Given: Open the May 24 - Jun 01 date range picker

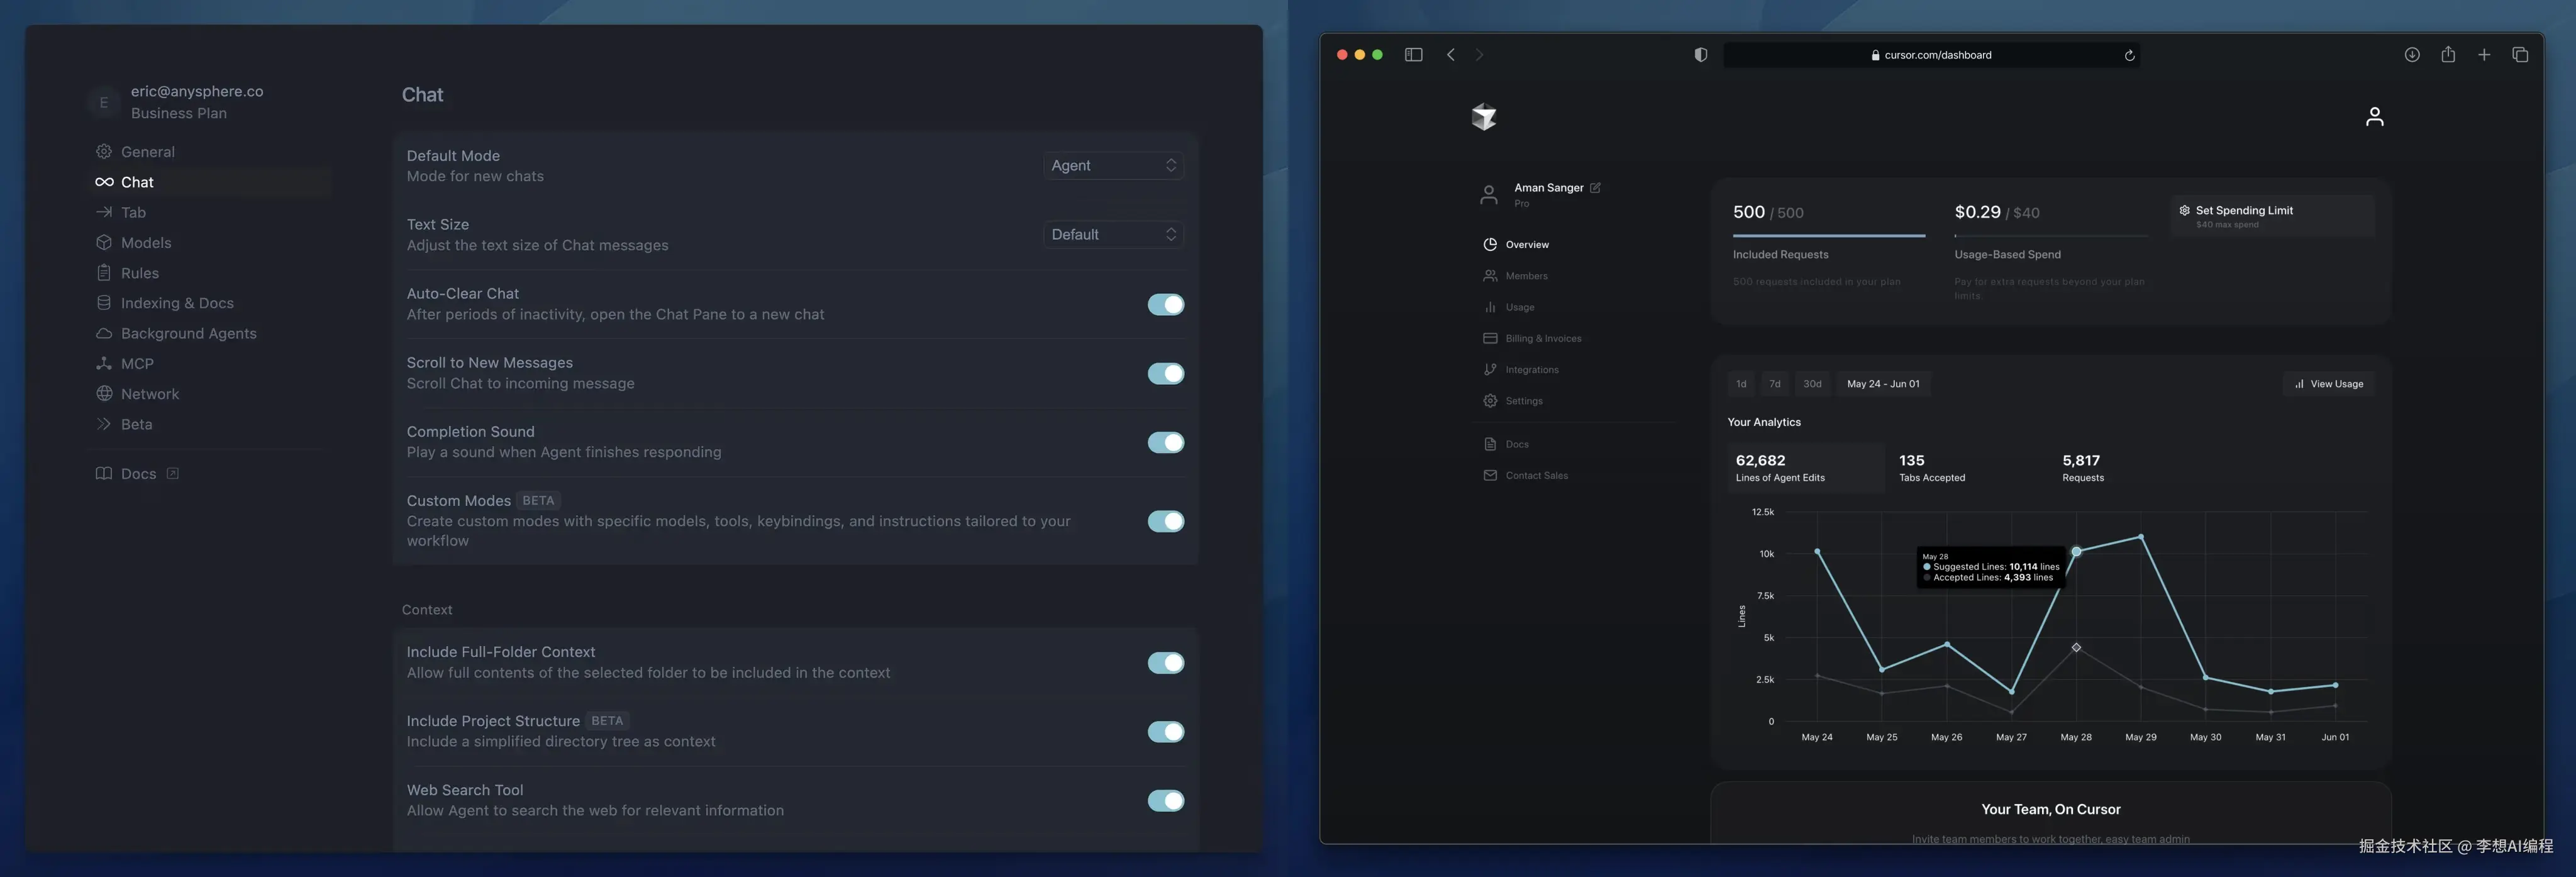Looking at the screenshot, I should tap(1882, 384).
